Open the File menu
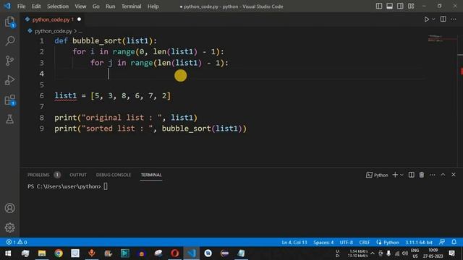Image resolution: width=463 pixels, height=260 pixels. [x=21, y=6]
